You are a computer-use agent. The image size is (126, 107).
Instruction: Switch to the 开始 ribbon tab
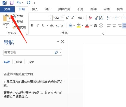22,9
